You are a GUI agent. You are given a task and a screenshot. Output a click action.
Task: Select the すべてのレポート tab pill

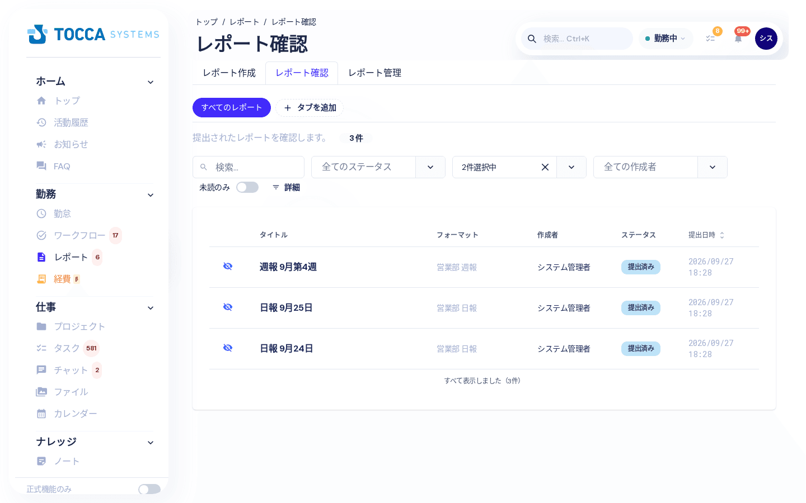click(x=232, y=107)
